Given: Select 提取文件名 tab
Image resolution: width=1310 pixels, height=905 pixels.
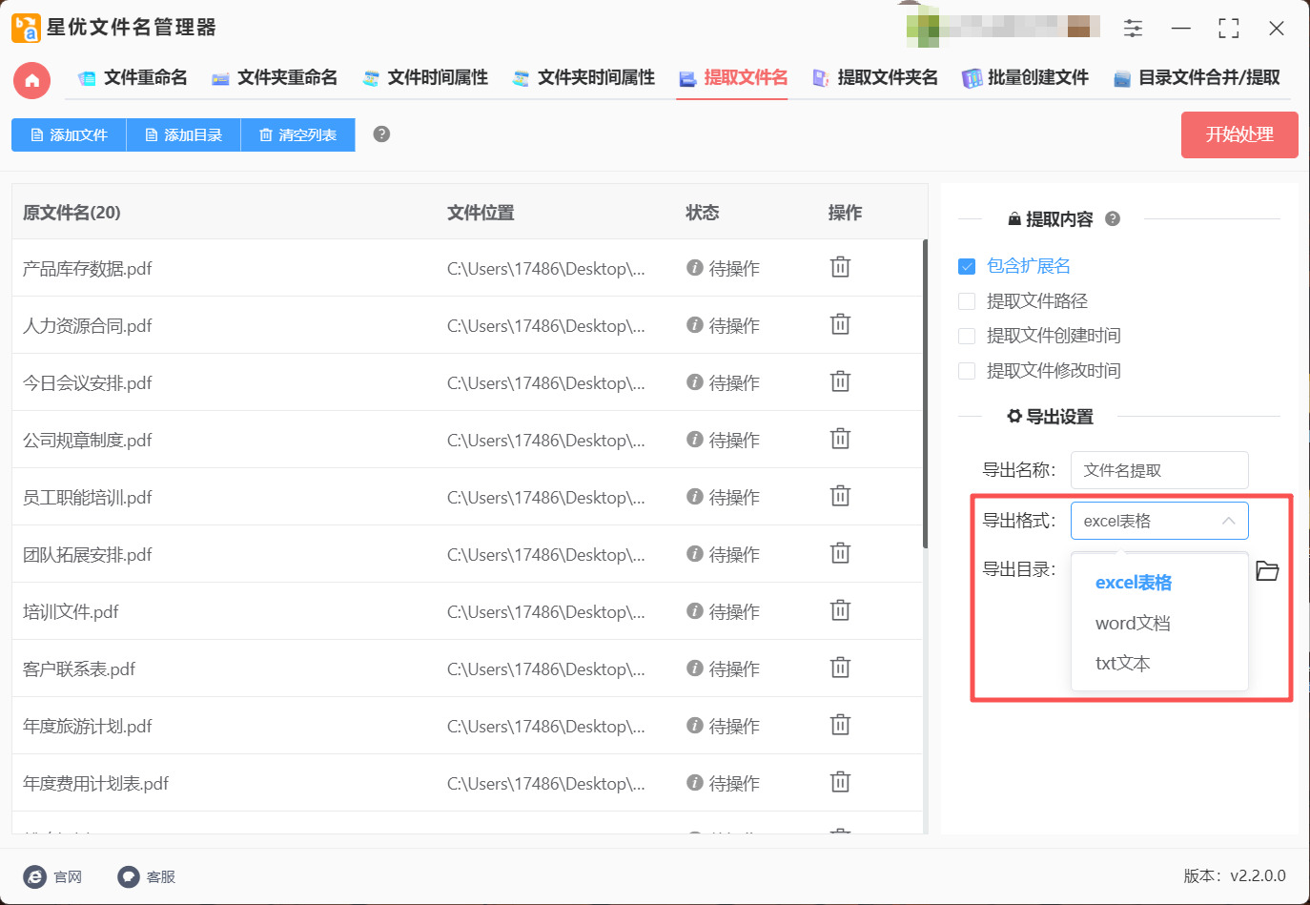Looking at the screenshot, I should tap(733, 78).
